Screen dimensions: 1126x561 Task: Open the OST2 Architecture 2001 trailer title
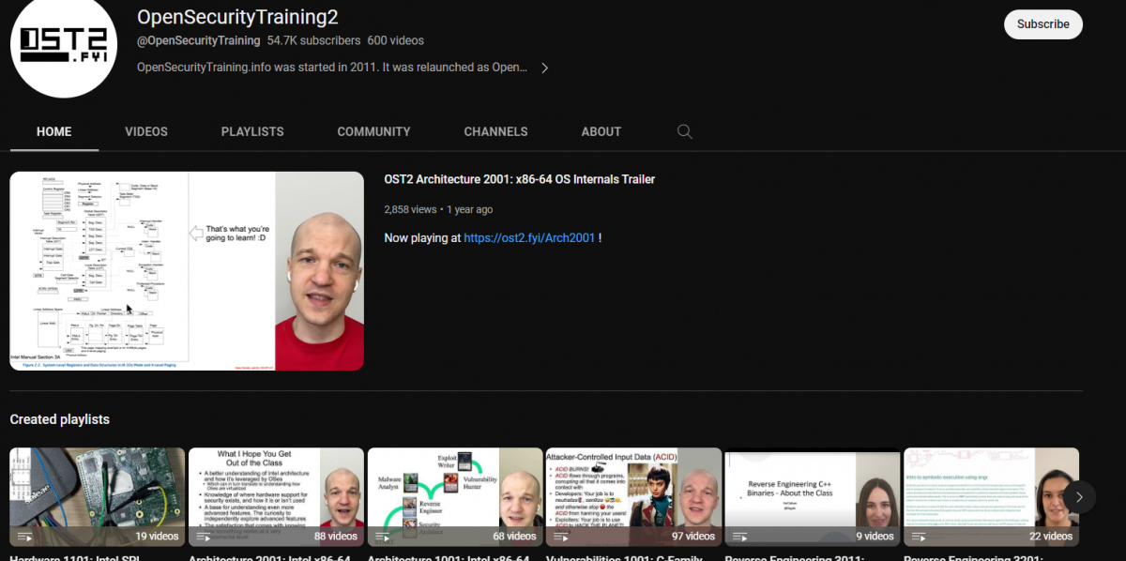point(519,179)
